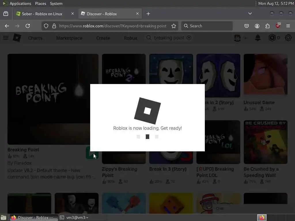
Task: Click the Roblox logo home icon
Action: pos(17,38)
